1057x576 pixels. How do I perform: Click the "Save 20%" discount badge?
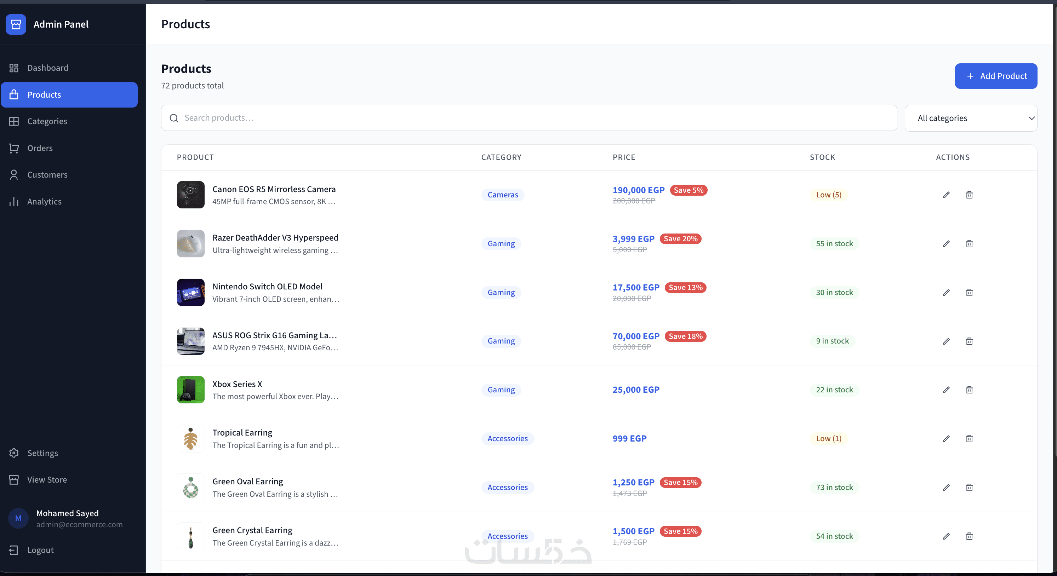coord(680,239)
